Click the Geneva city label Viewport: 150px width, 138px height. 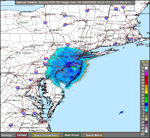36,17
